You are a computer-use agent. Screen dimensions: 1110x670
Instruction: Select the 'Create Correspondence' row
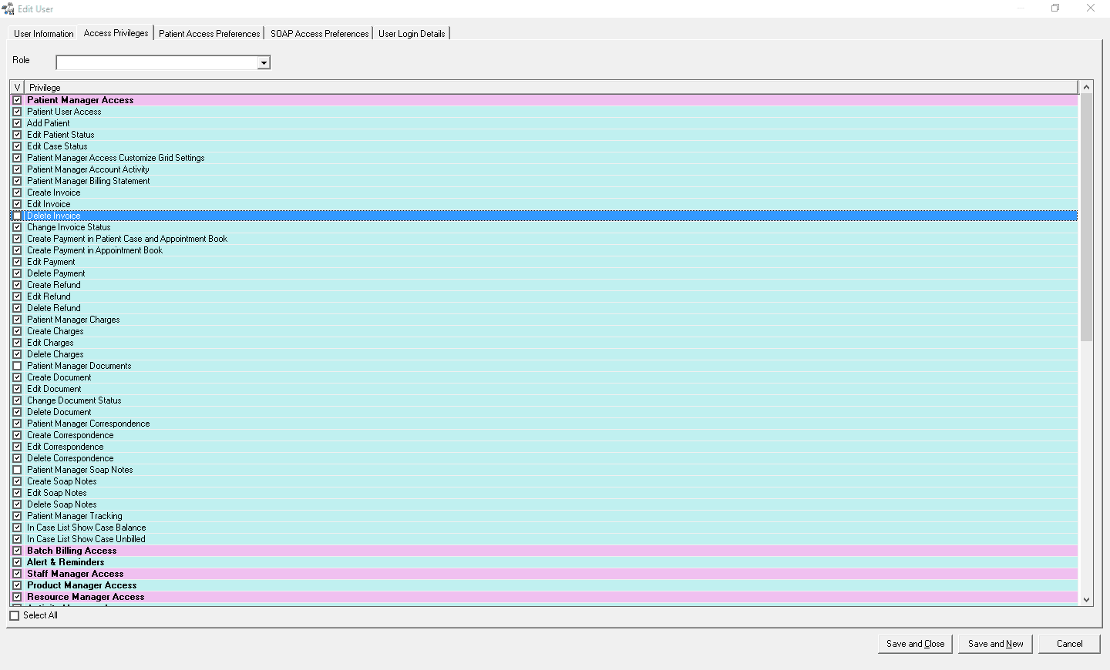[543, 435]
